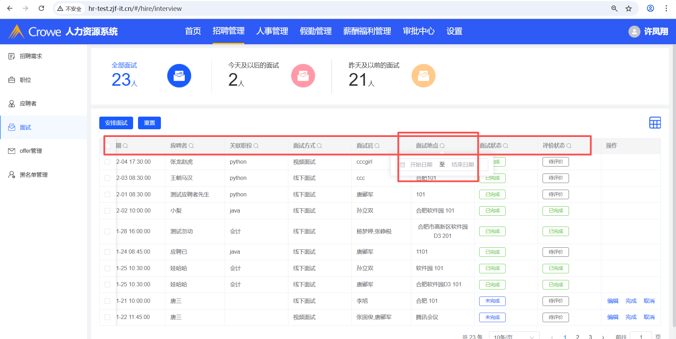Open the 人事管理 top menu
The width and height of the screenshot is (676, 339).
point(272,31)
